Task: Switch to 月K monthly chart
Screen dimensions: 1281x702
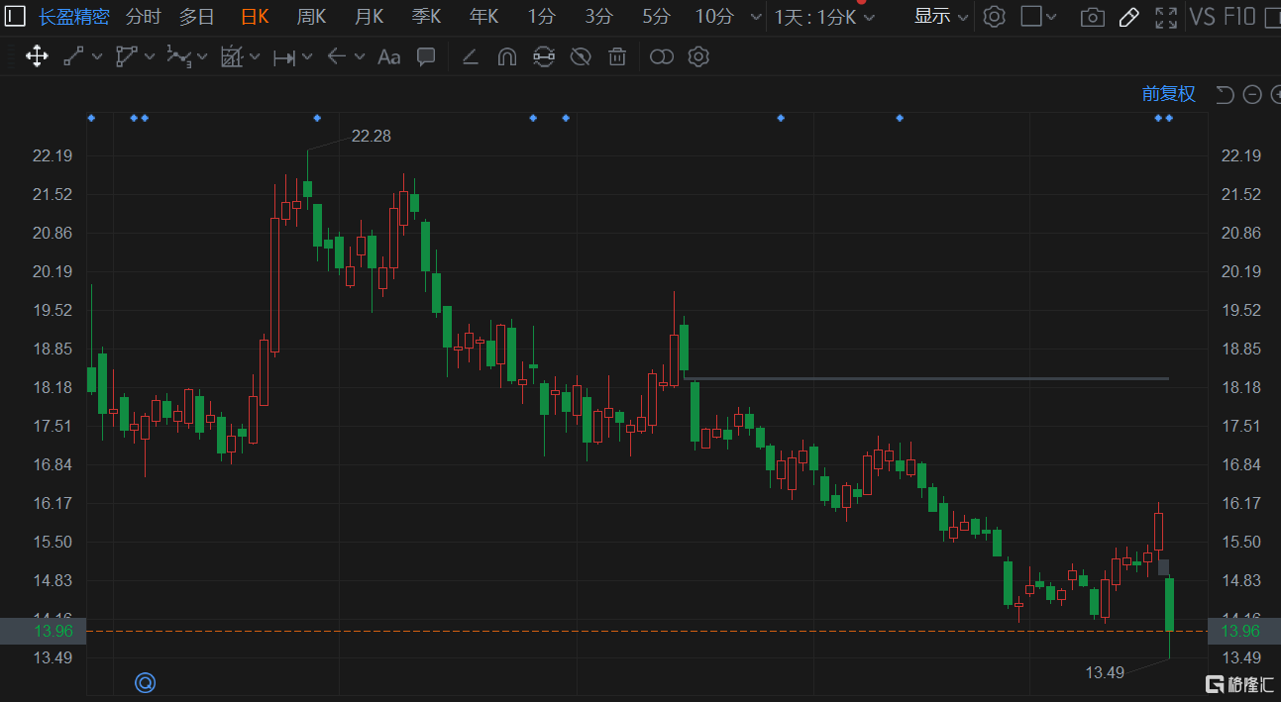Action: 370,16
